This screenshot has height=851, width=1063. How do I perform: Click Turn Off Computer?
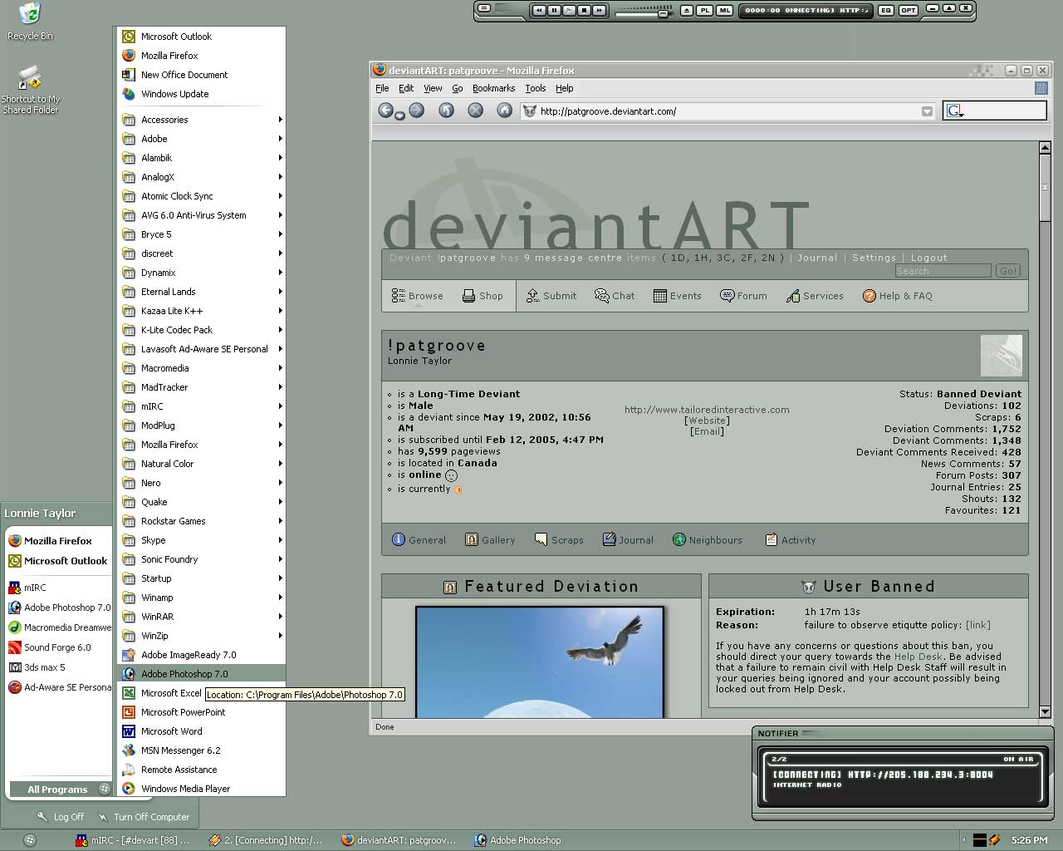point(144,817)
